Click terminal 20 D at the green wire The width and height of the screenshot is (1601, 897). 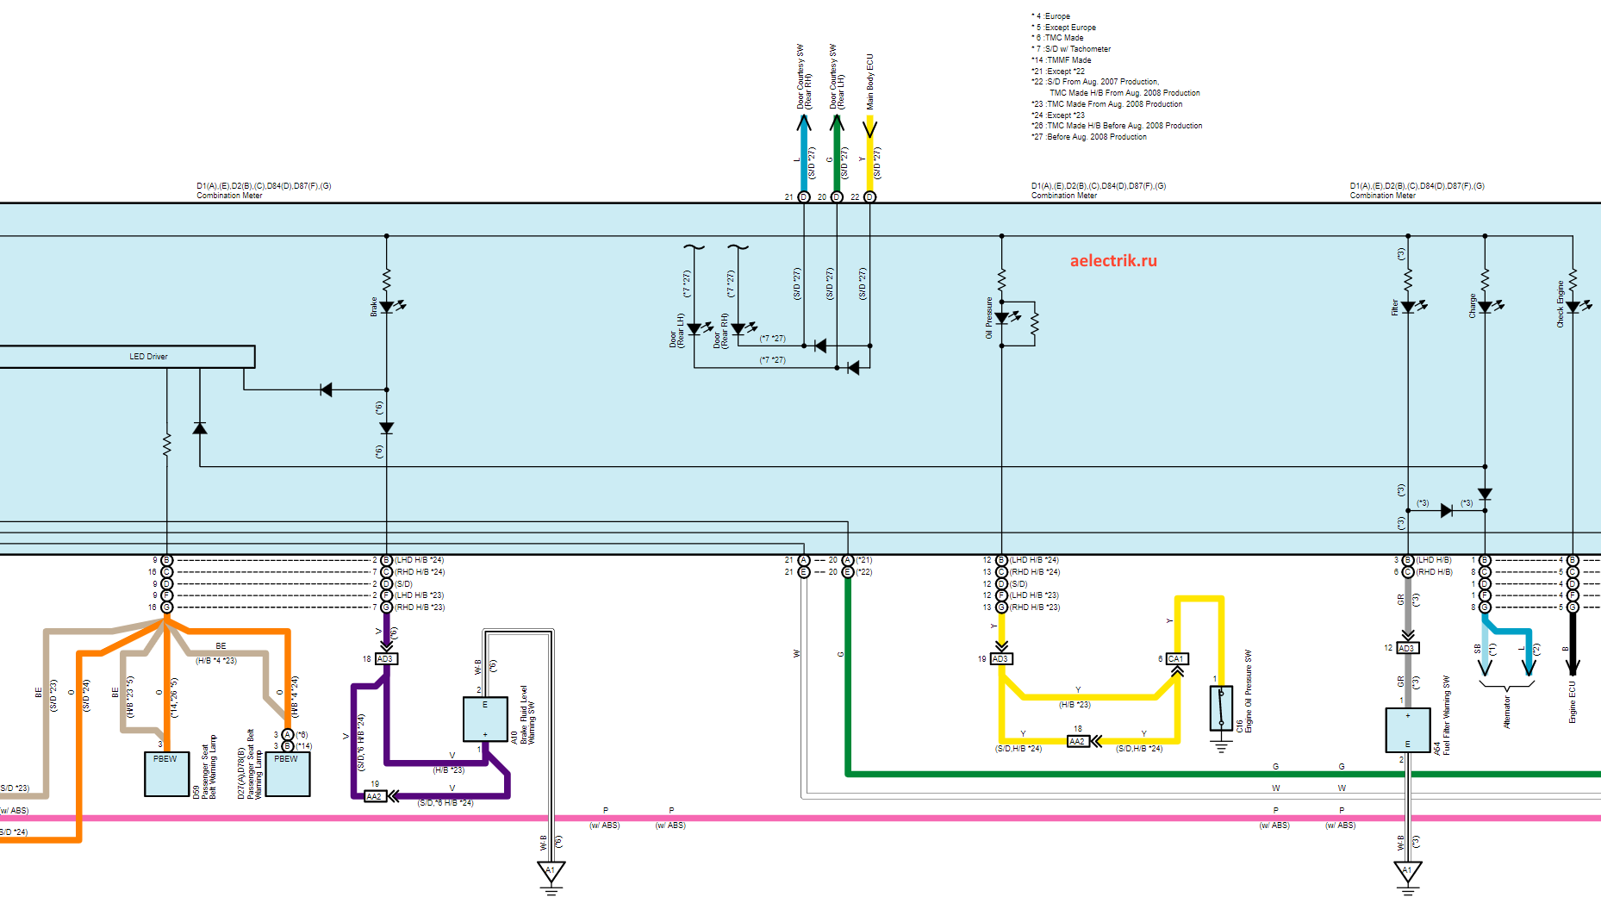click(837, 197)
